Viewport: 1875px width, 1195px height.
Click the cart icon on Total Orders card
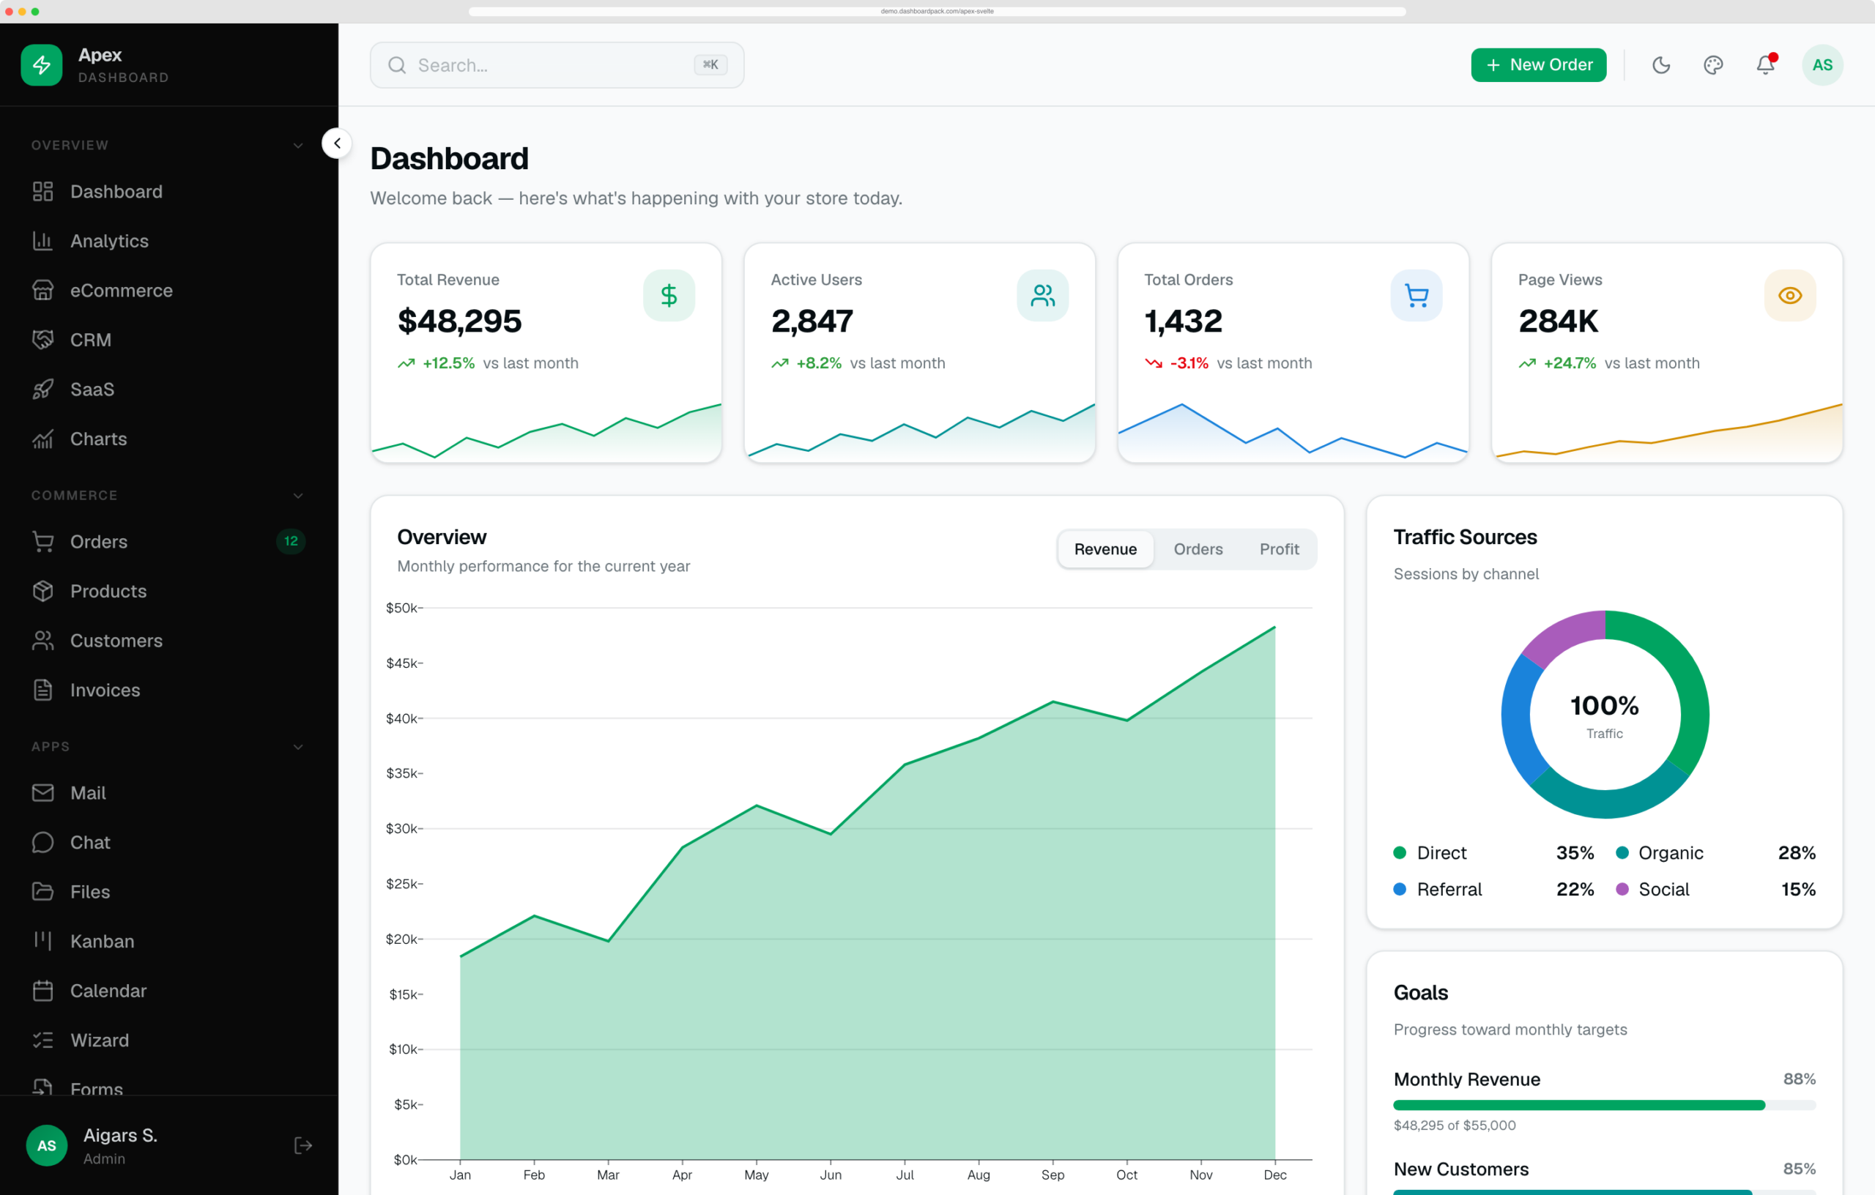(1417, 295)
